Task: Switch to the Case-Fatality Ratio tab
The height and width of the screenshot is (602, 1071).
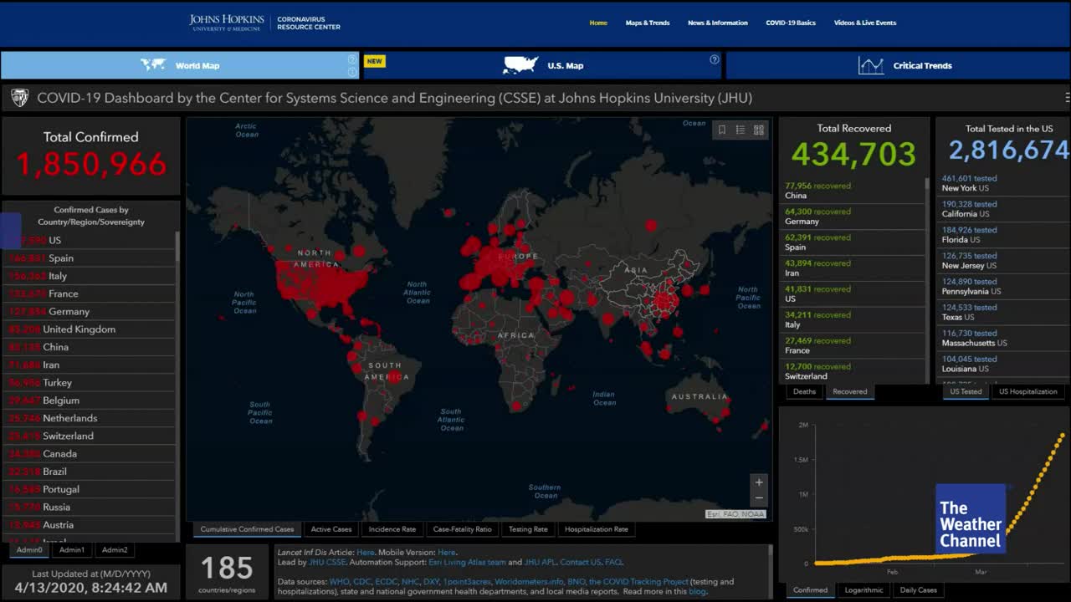Action: [462, 529]
